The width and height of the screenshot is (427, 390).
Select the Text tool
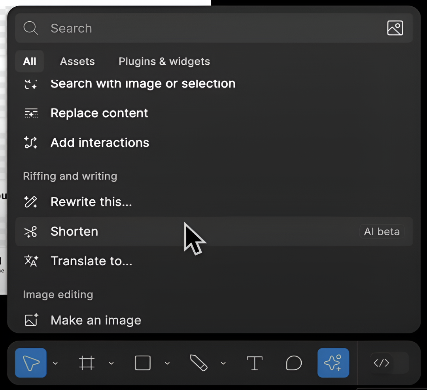(x=255, y=363)
